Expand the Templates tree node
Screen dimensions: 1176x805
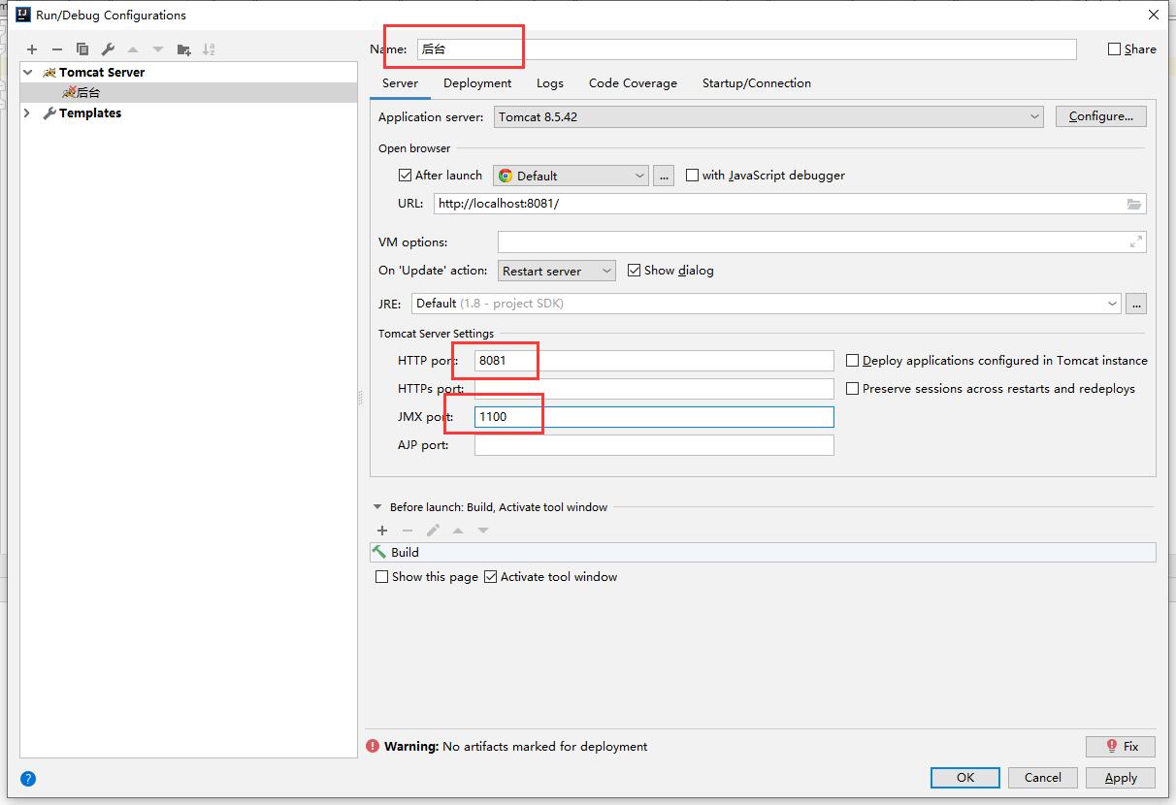(x=27, y=113)
